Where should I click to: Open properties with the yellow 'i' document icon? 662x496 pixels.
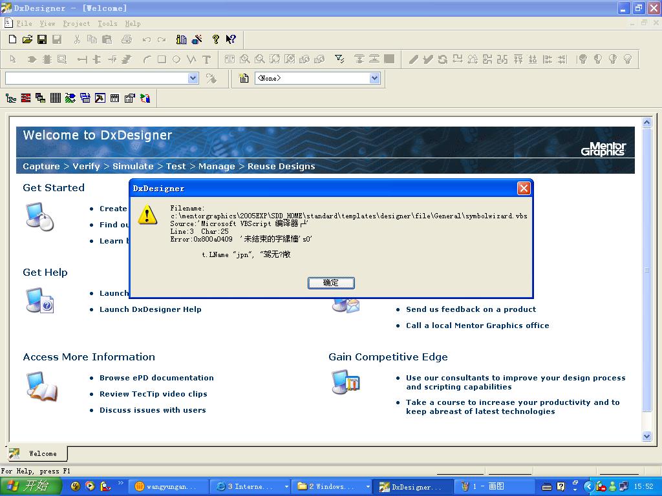(x=182, y=39)
